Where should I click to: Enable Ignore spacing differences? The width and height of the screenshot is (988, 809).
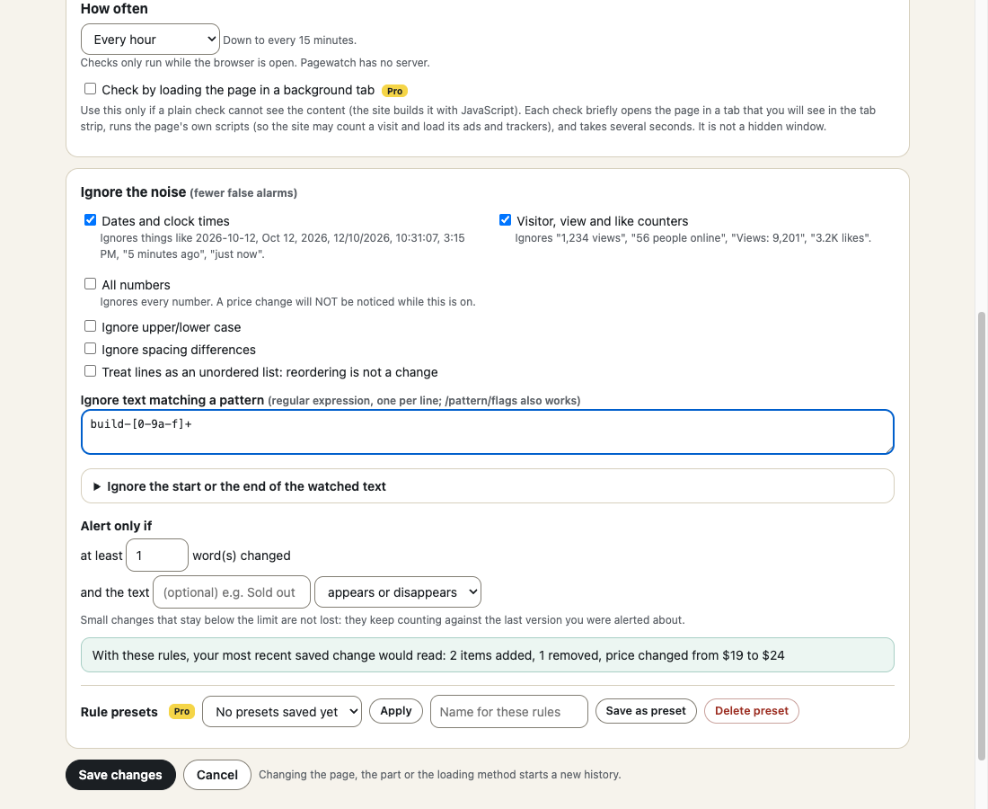(x=90, y=349)
